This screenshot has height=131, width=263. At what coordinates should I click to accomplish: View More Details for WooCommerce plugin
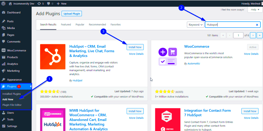pyautogui.click(x=251, y=54)
